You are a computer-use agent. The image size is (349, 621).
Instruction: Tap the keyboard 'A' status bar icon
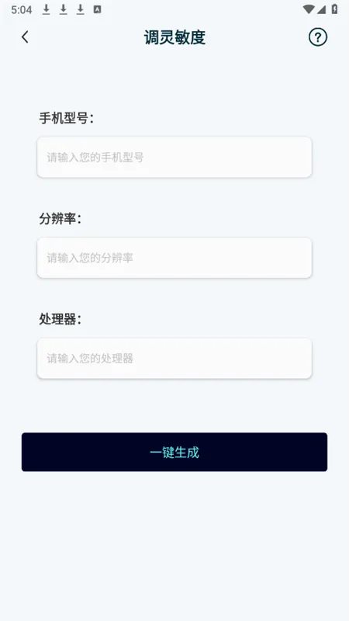[x=98, y=9]
